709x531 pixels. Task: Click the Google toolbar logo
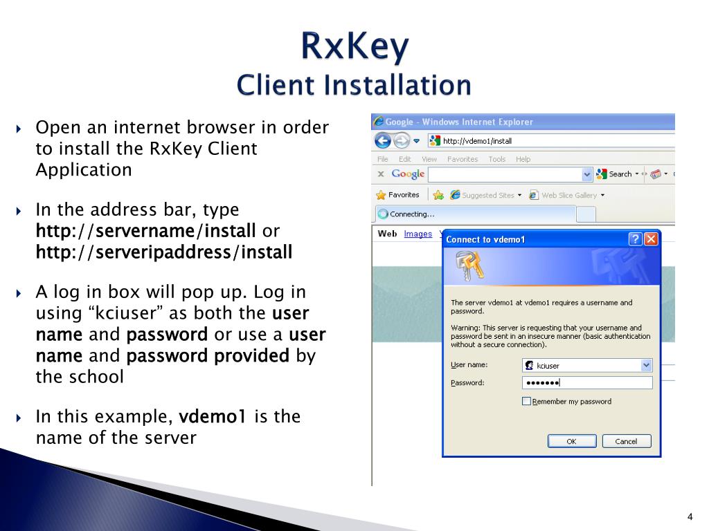tap(408, 174)
